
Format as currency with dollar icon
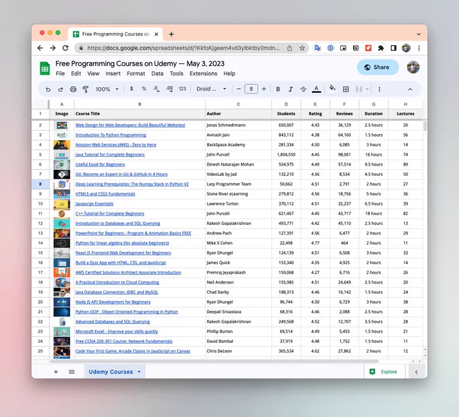click(x=132, y=88)
